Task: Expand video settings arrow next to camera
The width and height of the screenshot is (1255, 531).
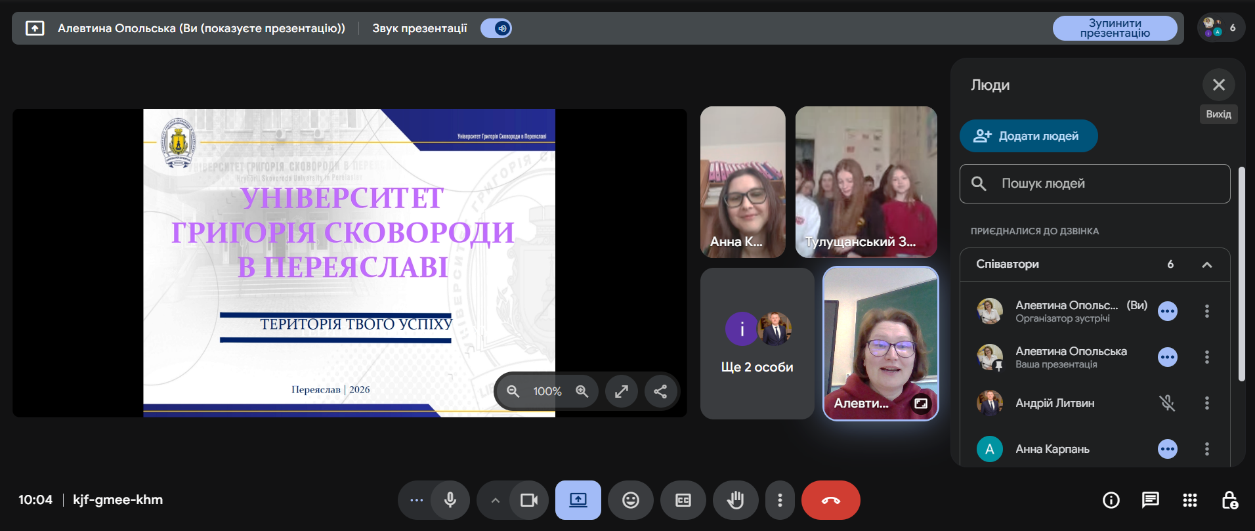Action: point(496,500)
